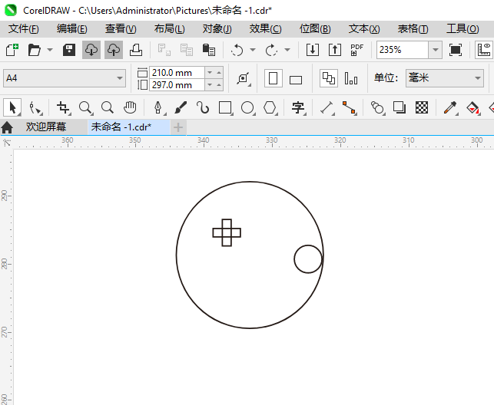Save the document with floppy icon
494x405 pixels.
68,50
